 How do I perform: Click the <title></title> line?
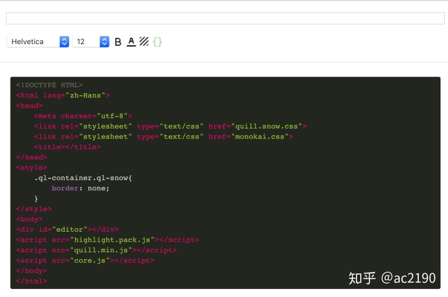point(67,147)
